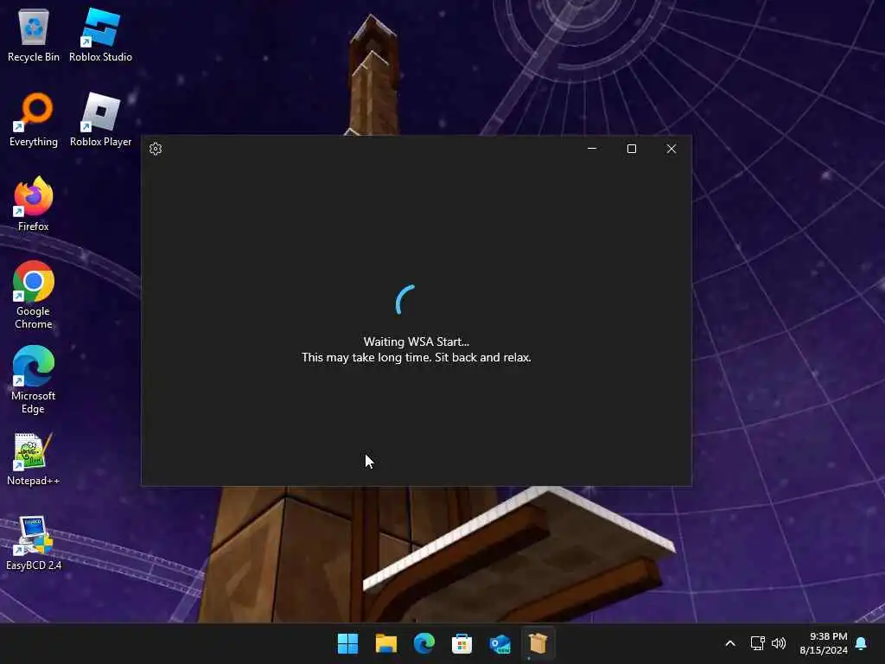The width and height of the screenshot is (885, 664).
Task: Open the settings gear in WSA window
Action: click(156, 149)
